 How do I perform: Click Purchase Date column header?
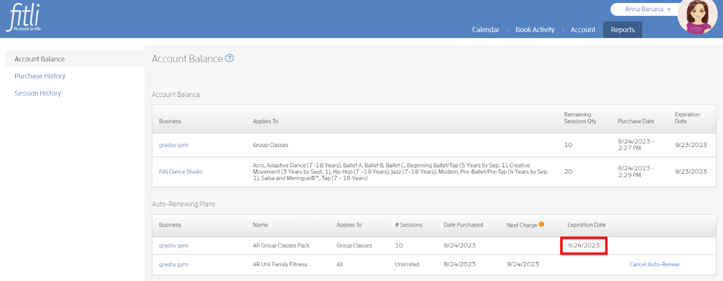click(x=636, y=121)
